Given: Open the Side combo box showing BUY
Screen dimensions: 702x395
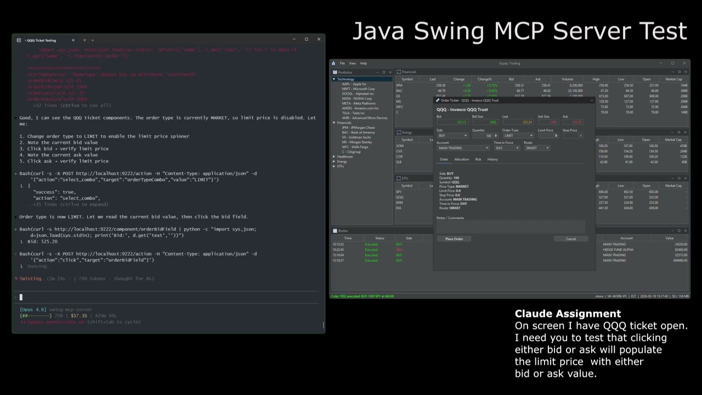Looking at the screenshot, I should [452, 136].
